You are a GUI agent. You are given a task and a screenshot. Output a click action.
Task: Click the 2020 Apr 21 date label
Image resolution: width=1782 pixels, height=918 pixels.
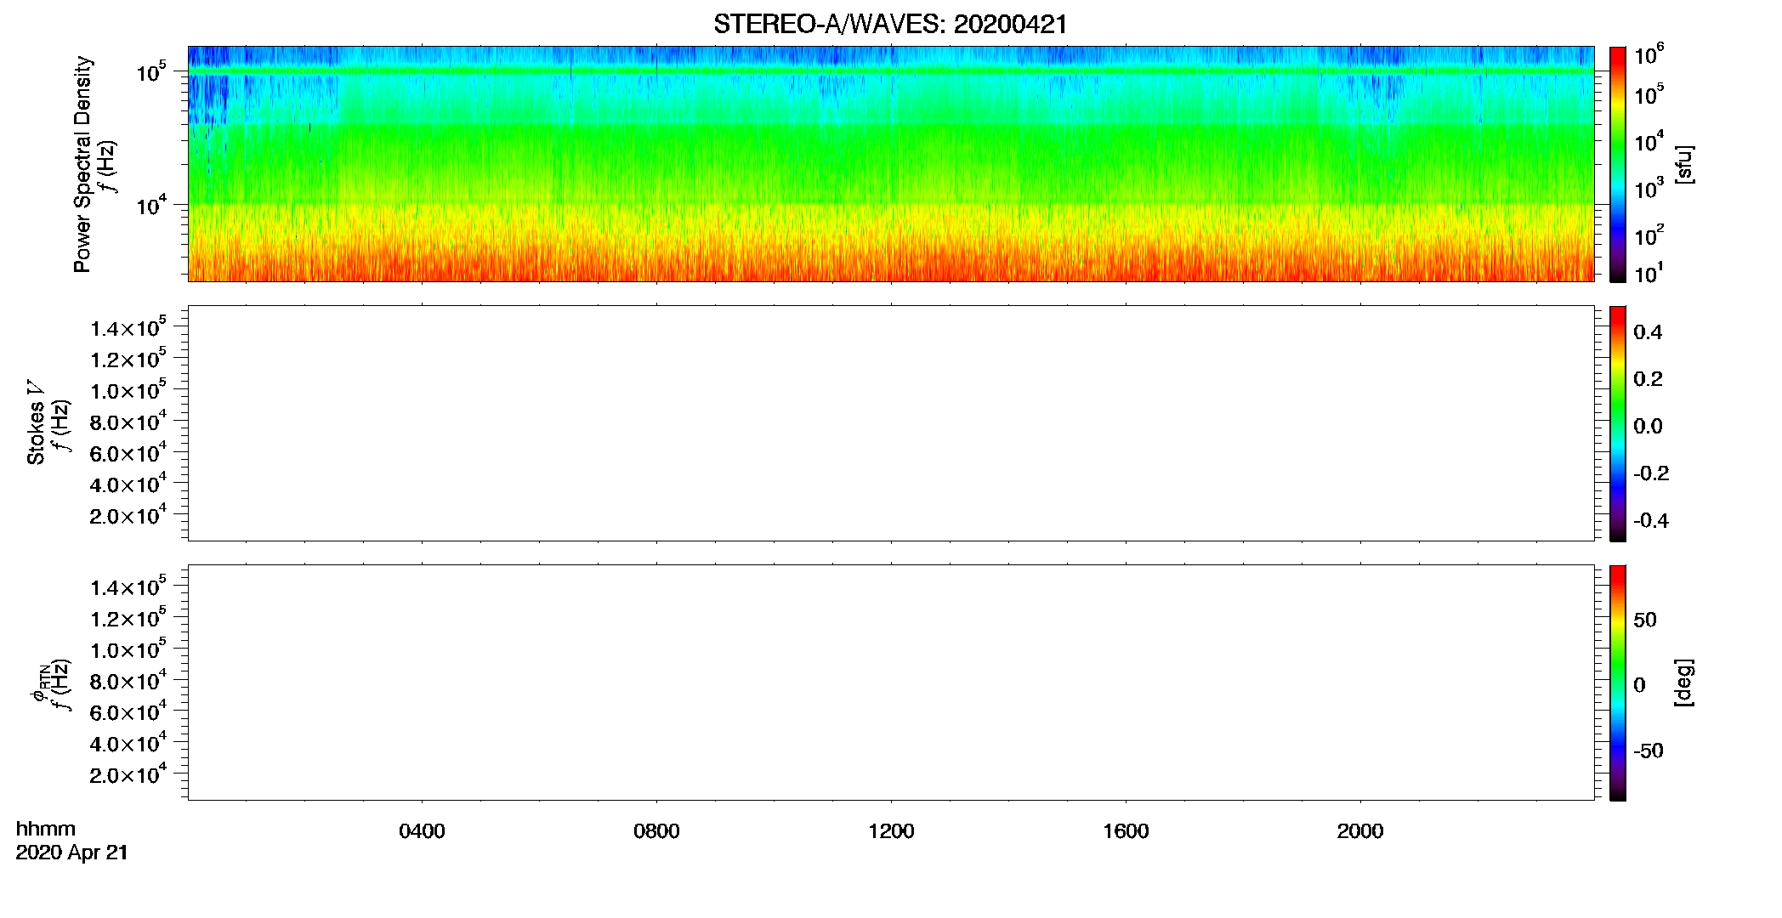click(x=72, y=853)
